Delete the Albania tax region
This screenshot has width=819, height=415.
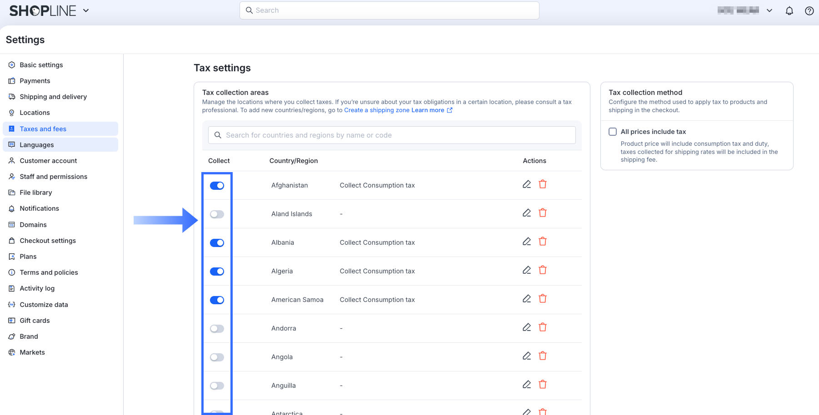click(x=542, y=242)
